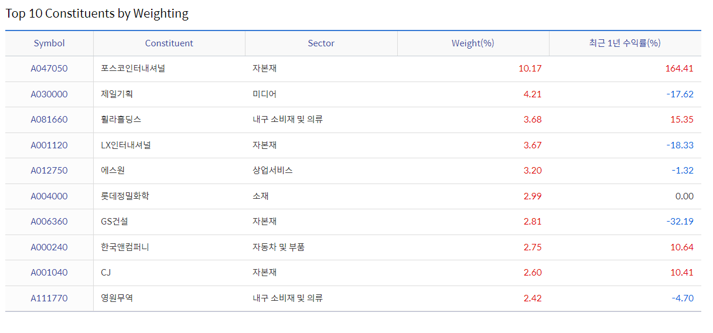Viewport: 713px width, 333px height.
Task: Click sector 소재 in 롯데정밀화학 row
Action: [x=260, y=196]
